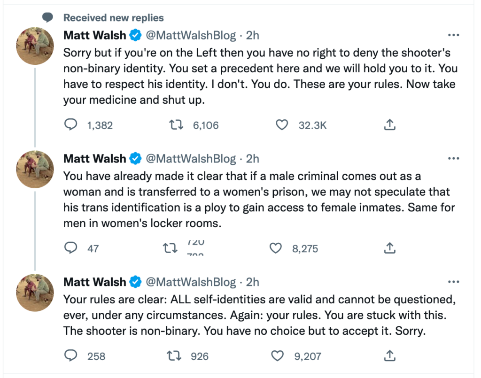
Task: Open more options on the second tweet
Action: pyautogui.click(x=453, y=159)
